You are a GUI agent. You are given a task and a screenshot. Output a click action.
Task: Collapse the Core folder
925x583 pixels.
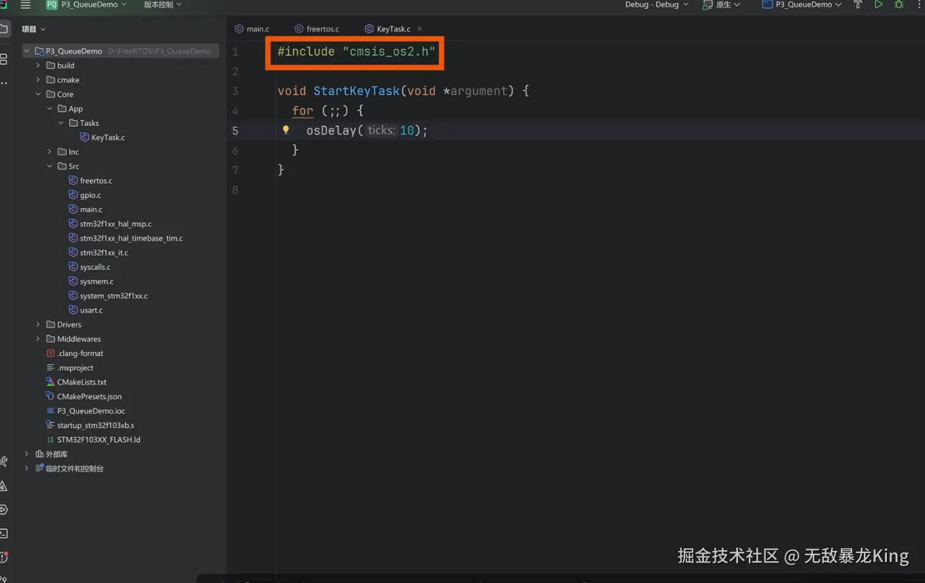pyautogui.click(x=38, y=94)
